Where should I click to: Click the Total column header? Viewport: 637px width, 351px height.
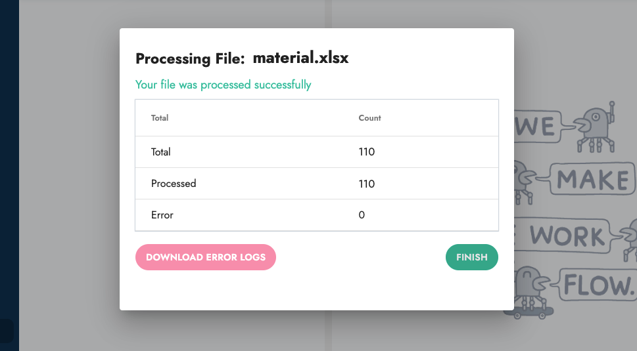160,118
